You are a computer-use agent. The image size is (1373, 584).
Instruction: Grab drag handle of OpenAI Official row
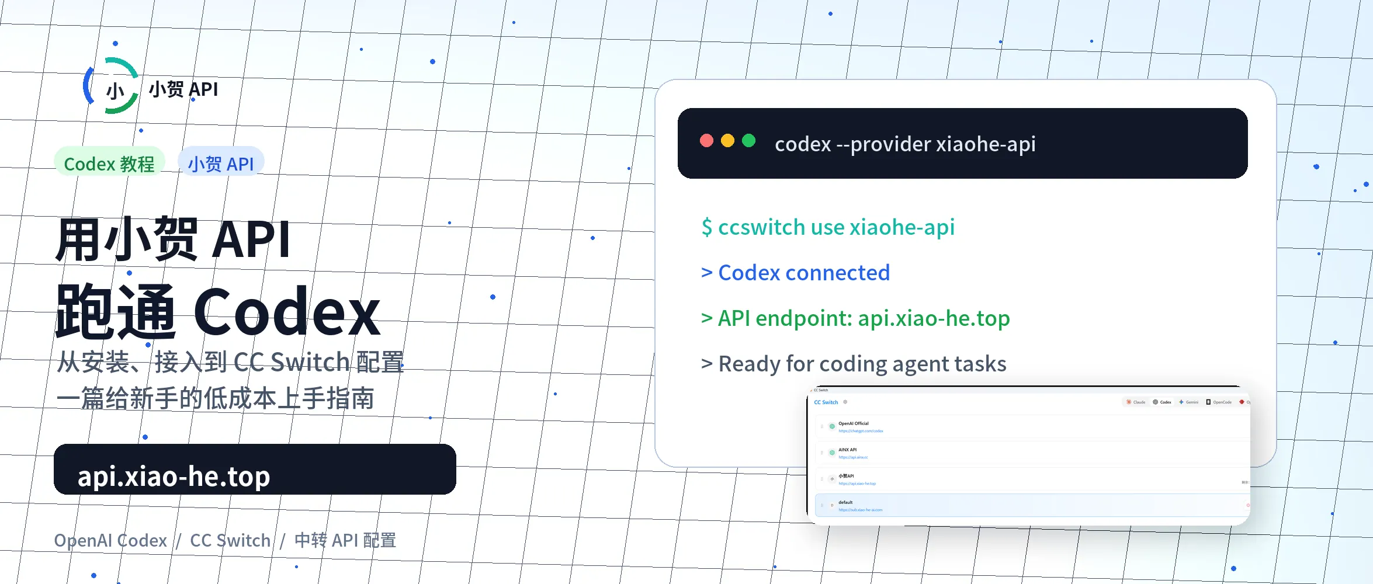coord(822,426)
